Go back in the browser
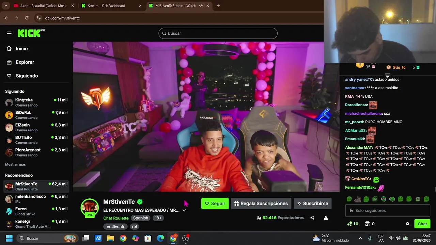 point(6,18)
